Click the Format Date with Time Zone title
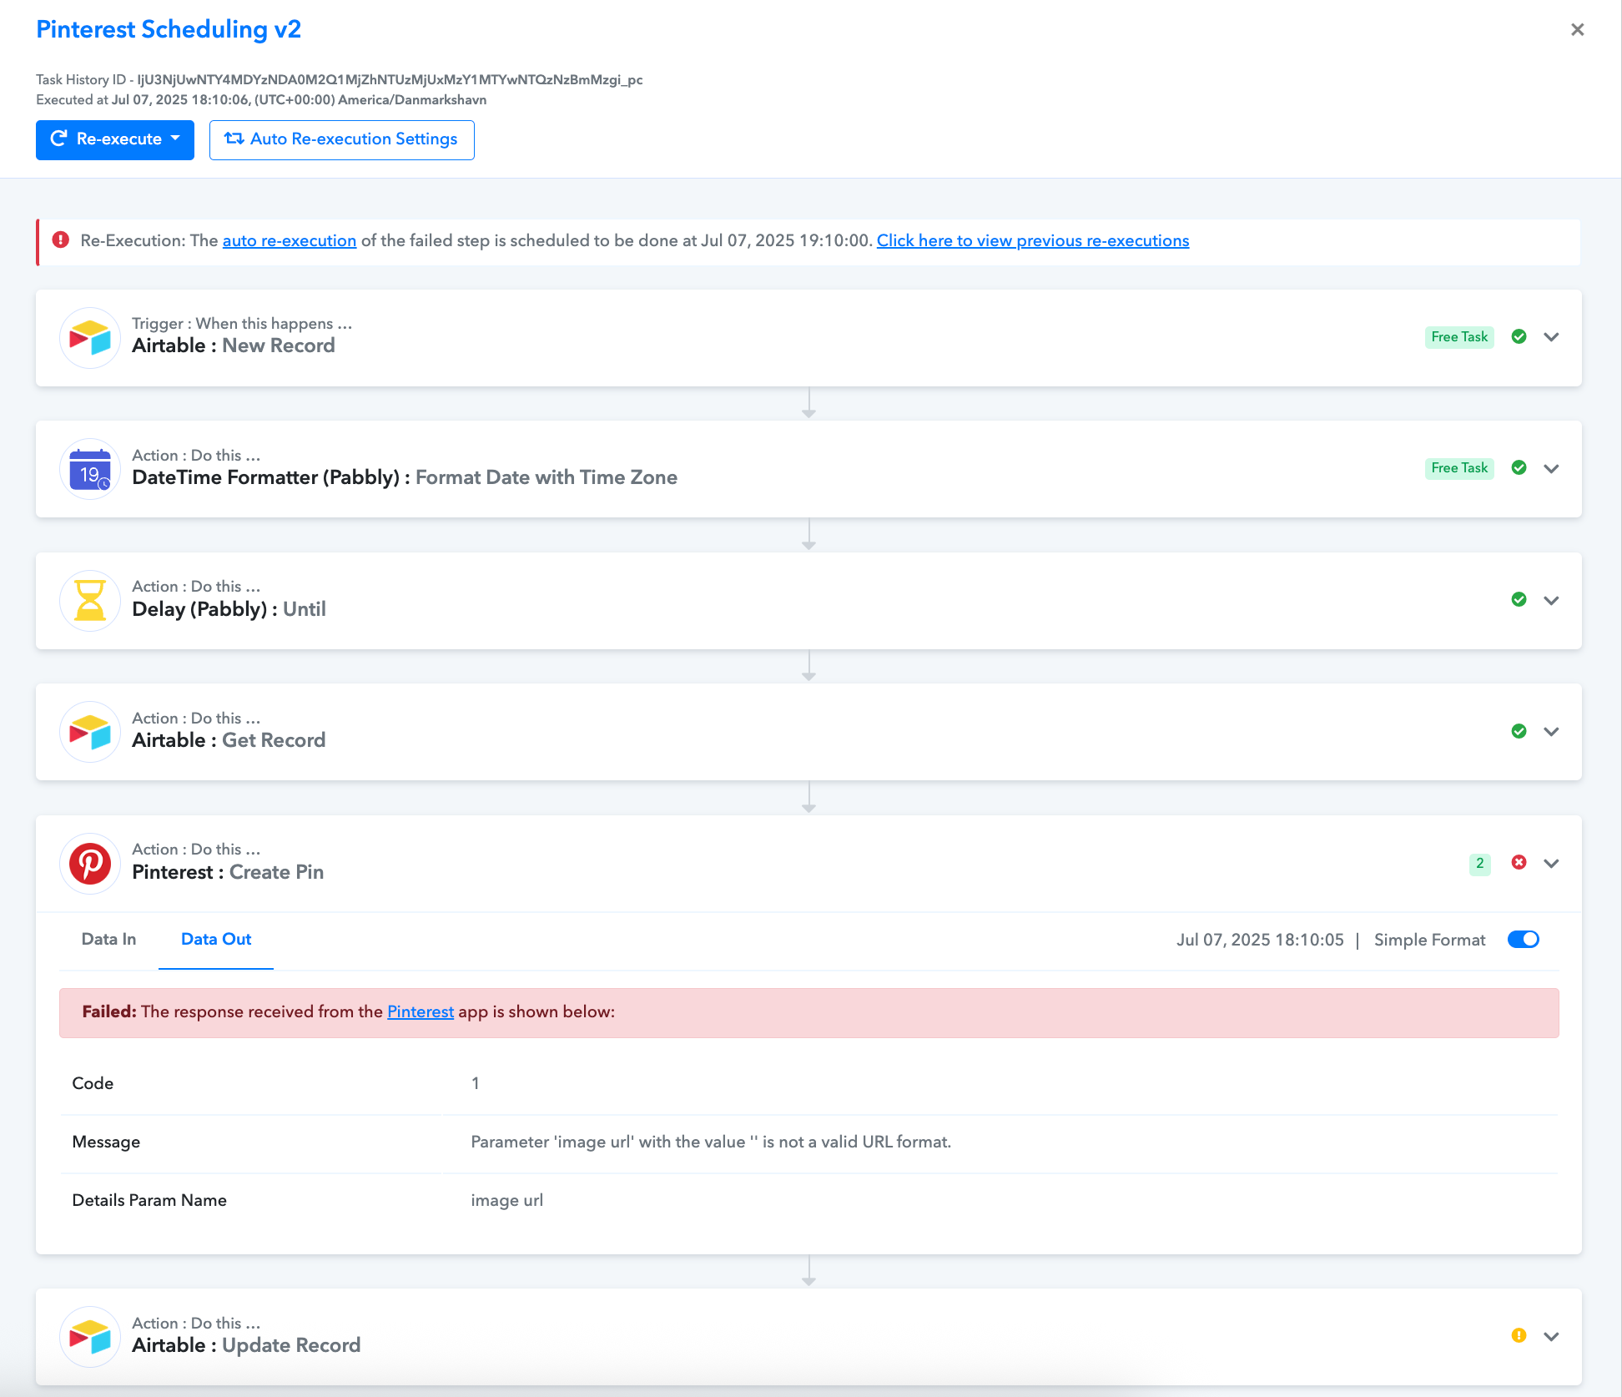Screen dimensions: 1622x1397 [547, 477]
